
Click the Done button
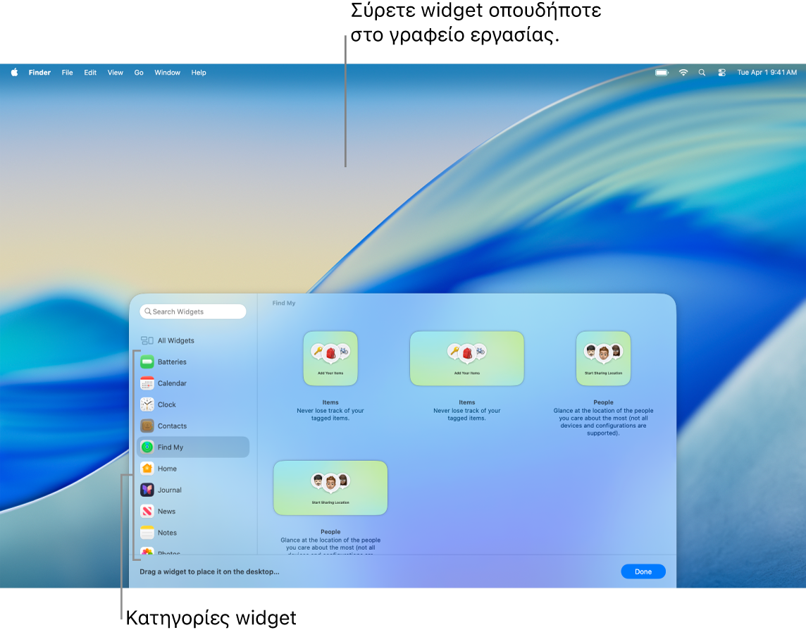point(643,571)
